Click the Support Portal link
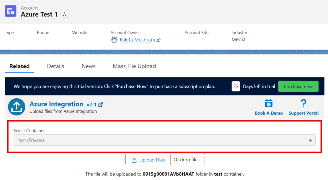This screenshot has height=180, width=328. 304,113
